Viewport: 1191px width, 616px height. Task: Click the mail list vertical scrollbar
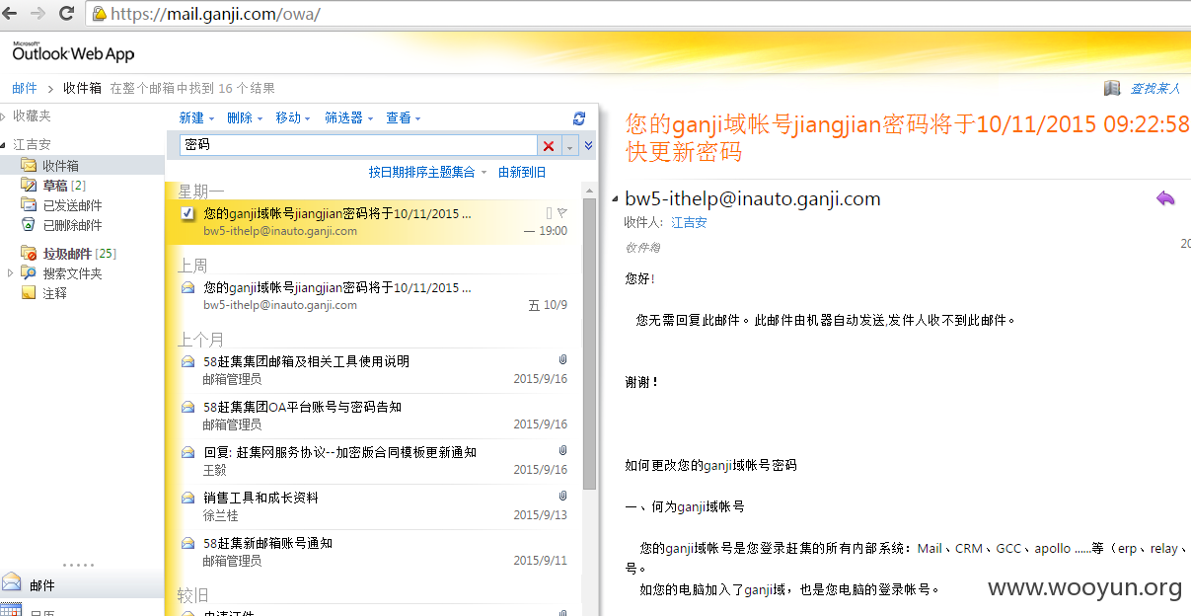[589, 346]
